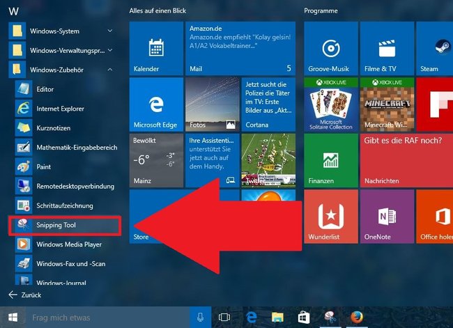Open the Kalender tile
453x328 pixels.
[156, 48]
